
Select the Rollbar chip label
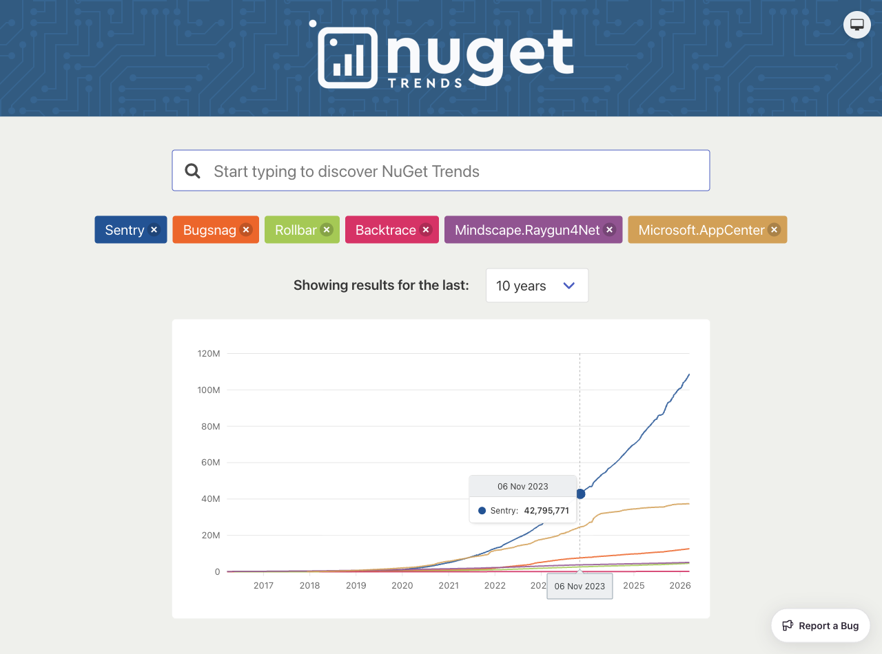click(294, 230)
